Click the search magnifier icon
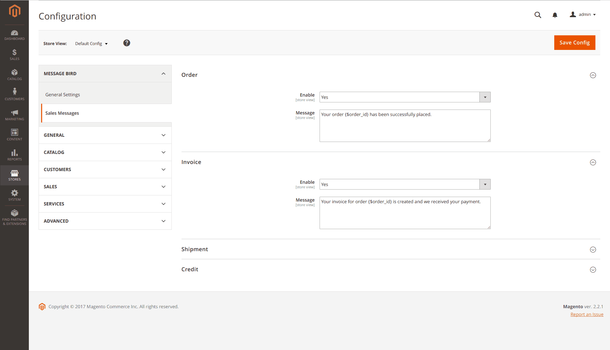The width and height of the screenshot is (610, 350). (x=538, y=15)
